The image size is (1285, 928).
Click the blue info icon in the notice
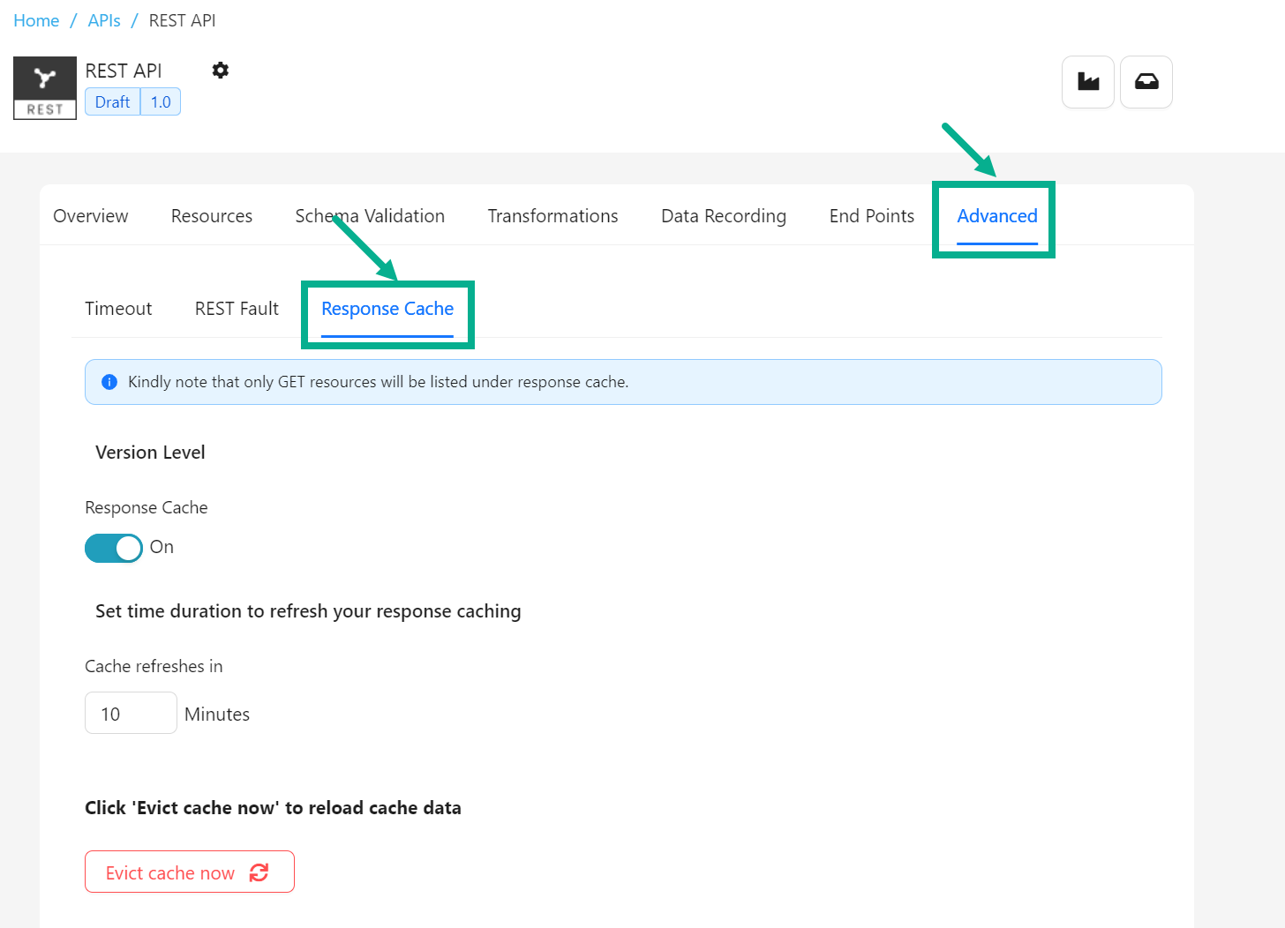tap(109, 382)
